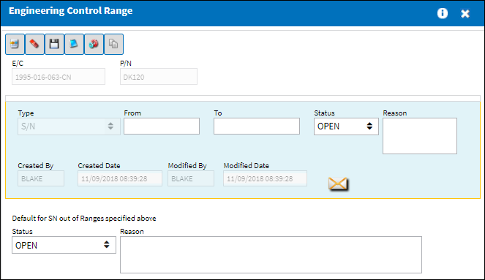Click the E/C field 1995-016-063-CN
485x280 pixels.
pos(59,77)
